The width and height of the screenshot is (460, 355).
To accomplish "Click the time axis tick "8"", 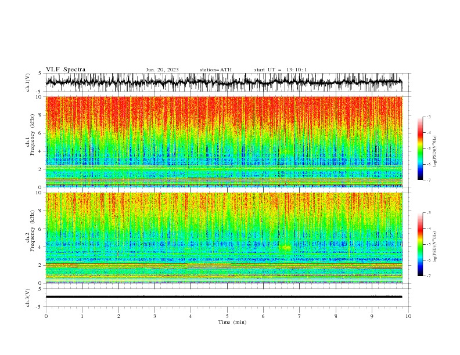I will click(336, 316).
